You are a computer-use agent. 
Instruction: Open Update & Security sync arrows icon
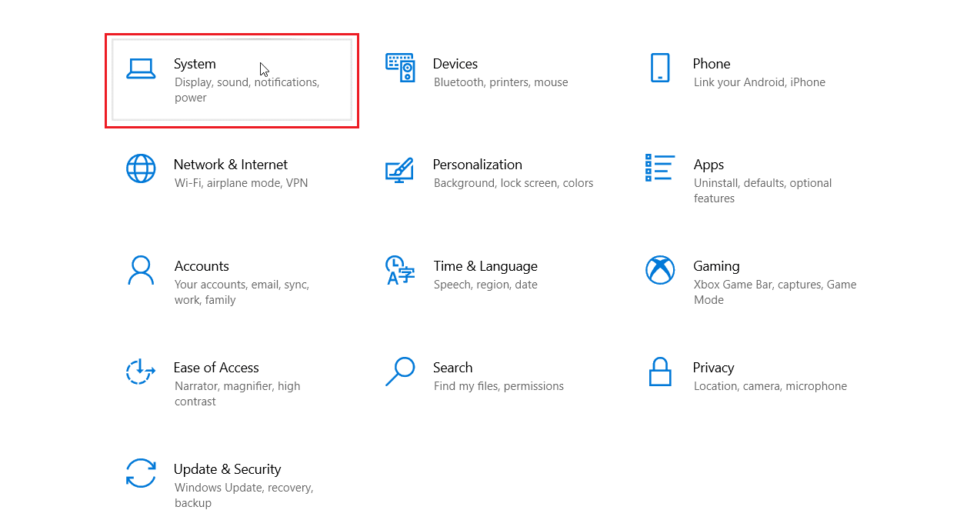click(x=141, y=473)
